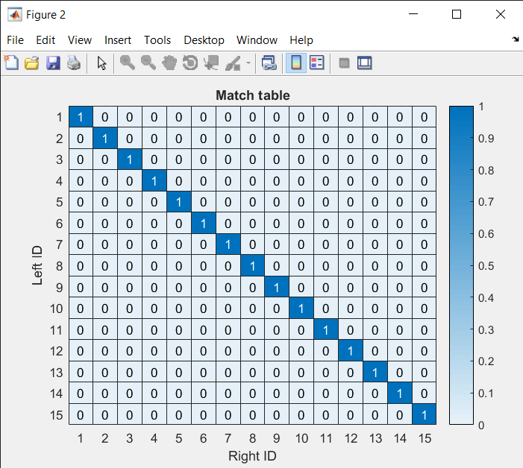Enable the Data Cursor tool
Viewport: 523px width, 468px height.
tap(211, 63)
